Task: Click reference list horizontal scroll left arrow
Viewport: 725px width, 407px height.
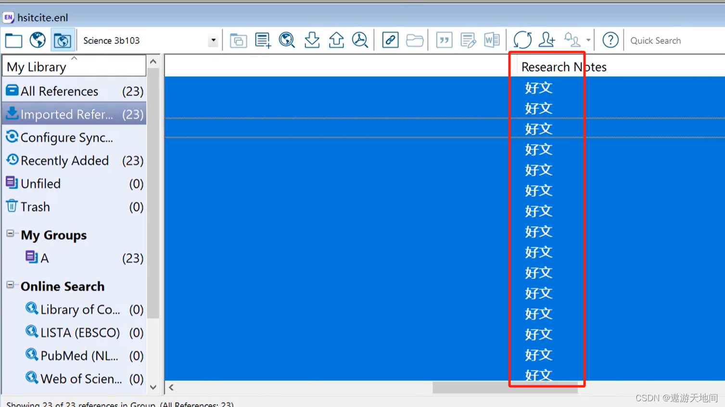Action: (x=171, y=387)
